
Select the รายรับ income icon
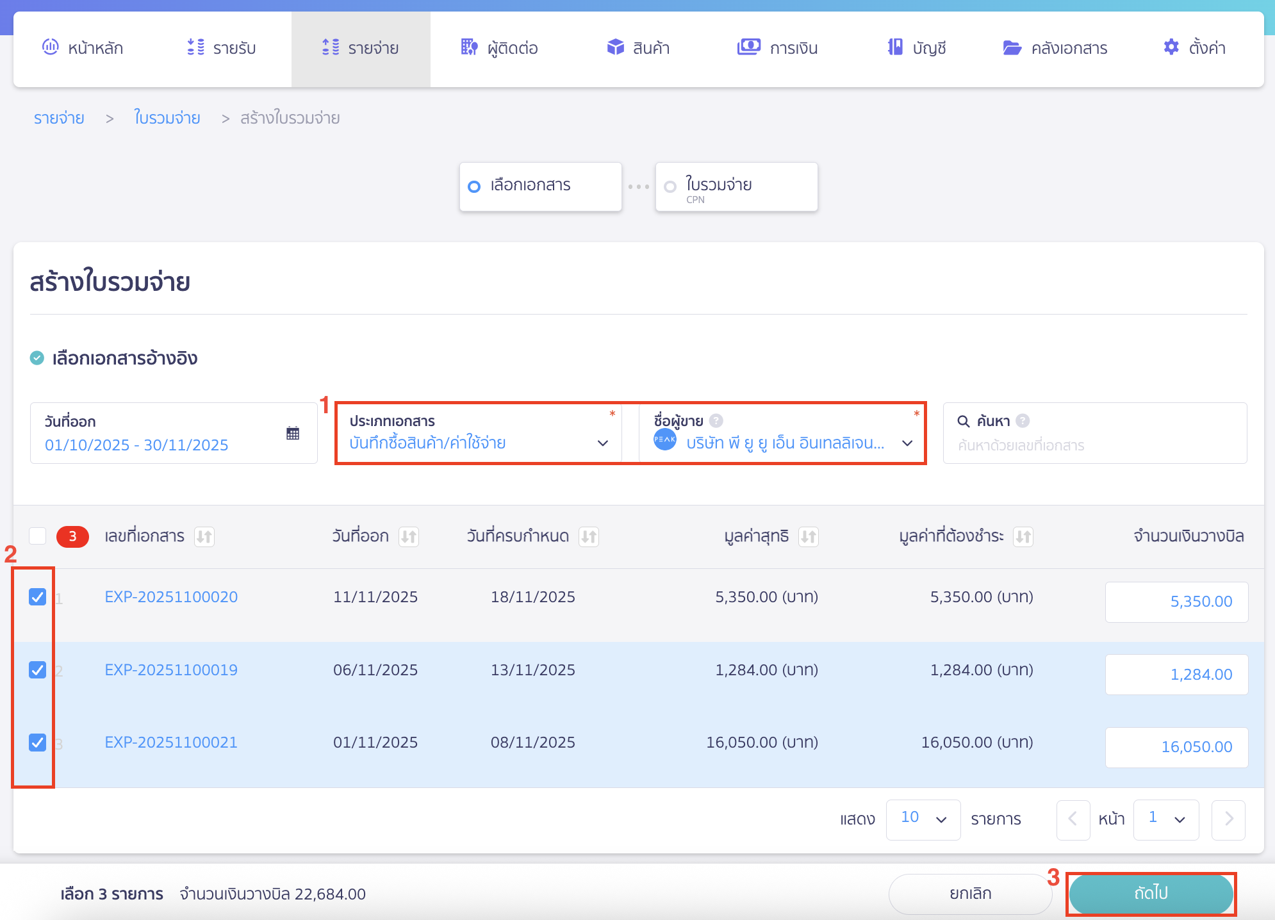tap(195, 47)
